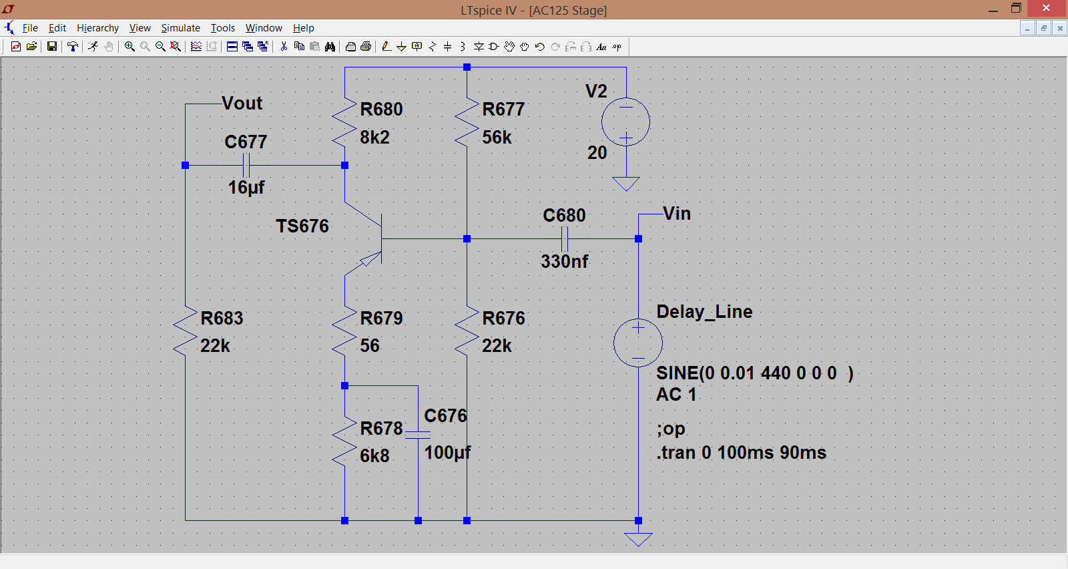Open the Hierarchy menu
Viewport: 1068px width, 569px height.
pyautogui.click(x=97, y=27)
